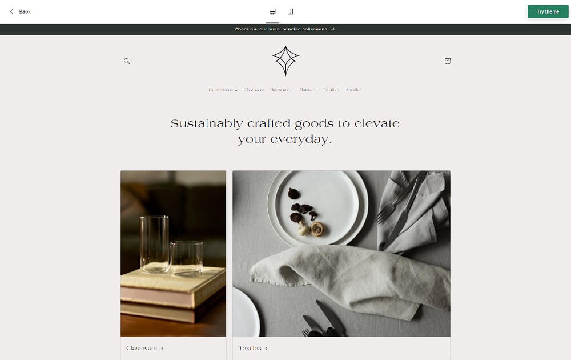Viewport: 571px width, 360px height.
Task: Select Flatware in navigation menu
Action: [308, 90]
